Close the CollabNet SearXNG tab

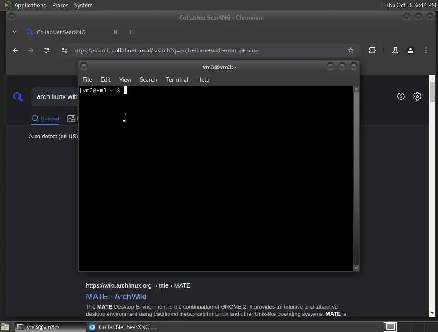click(115, 32)
